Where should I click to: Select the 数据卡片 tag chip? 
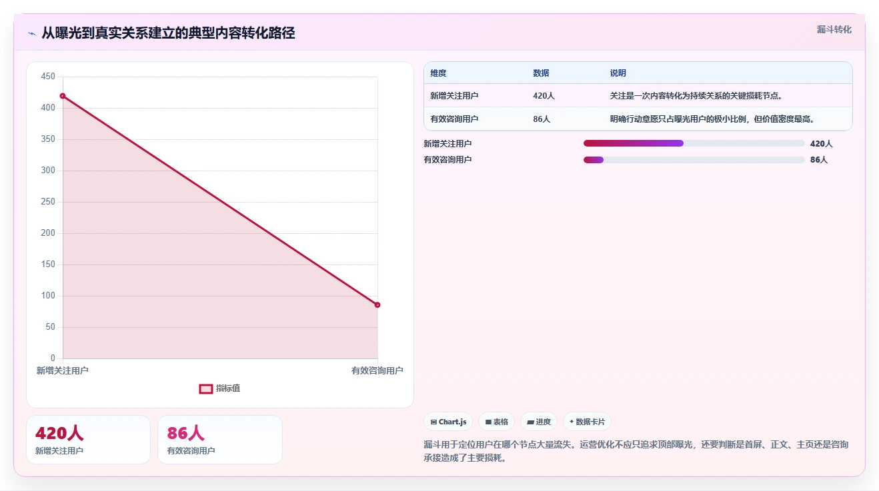click(587, 422)
